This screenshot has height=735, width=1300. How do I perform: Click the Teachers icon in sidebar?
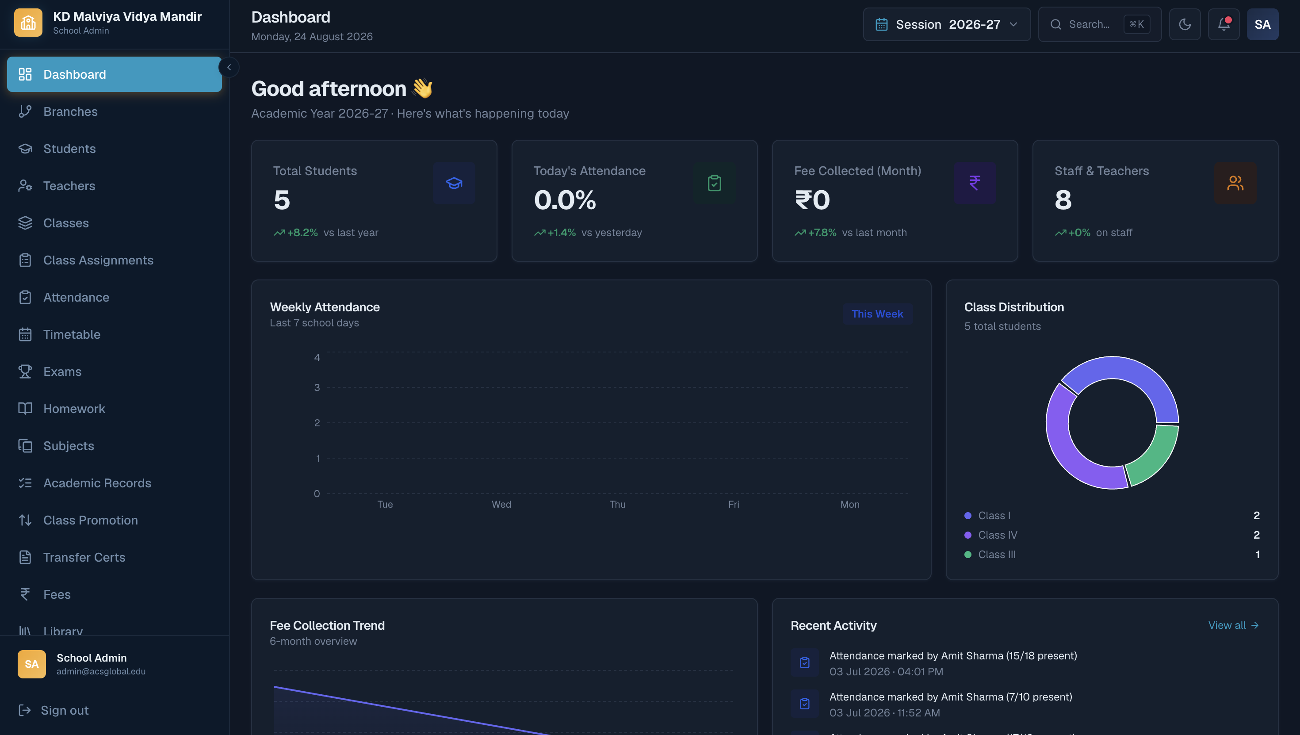pyautogui.click(x=25, y=186)
